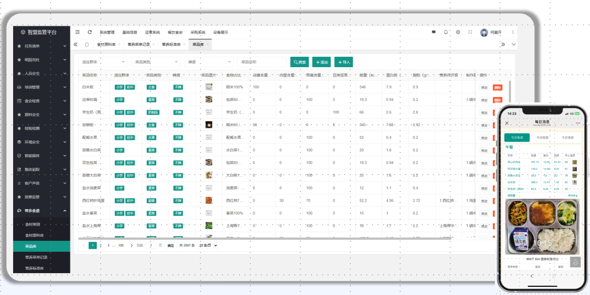590x295 pixels.
Task: Open the theme settings sun-gear icon
Action: [458, 32]
